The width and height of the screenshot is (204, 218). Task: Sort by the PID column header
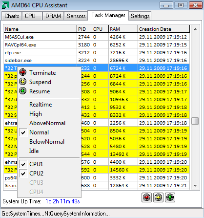pyautogui.click(x=84, y=29)
